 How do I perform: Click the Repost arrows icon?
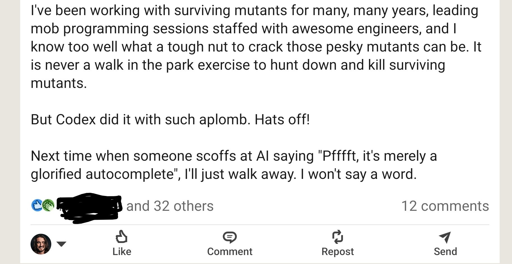click(337, 237)
